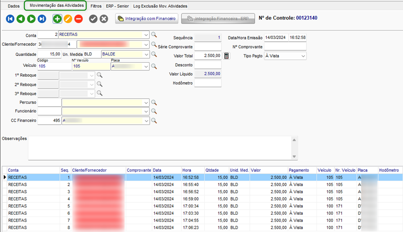This screenshot has width=403, height=232.
Task: Expand the Un. Medida BALDE dropdown
Action: pyautogui.click(x=146, y=54)
